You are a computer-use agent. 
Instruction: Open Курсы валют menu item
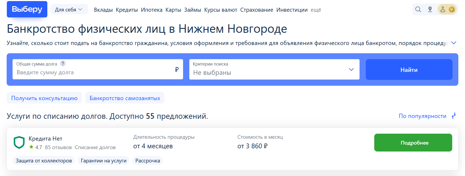point(221,10)
